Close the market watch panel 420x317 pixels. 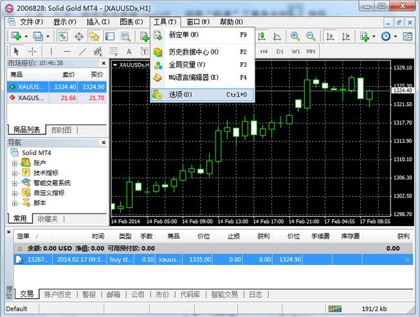pos(103,63)
